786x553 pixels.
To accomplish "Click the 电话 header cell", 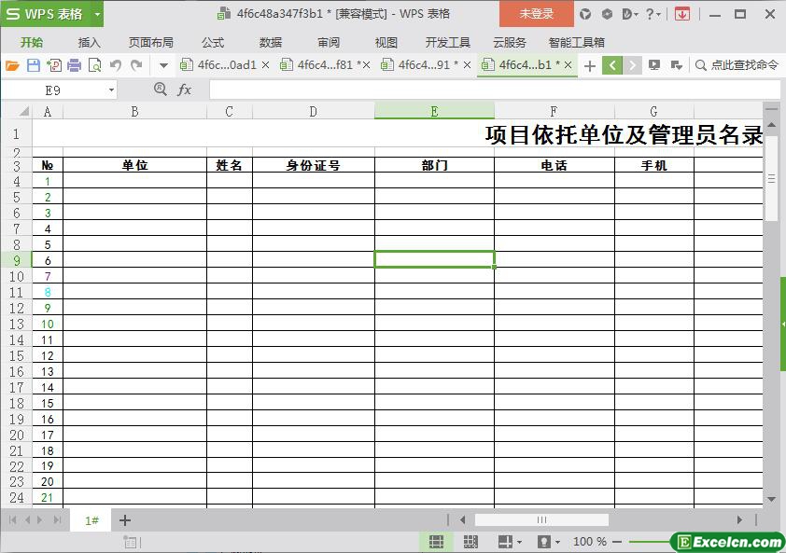I will tap(554, 165).
